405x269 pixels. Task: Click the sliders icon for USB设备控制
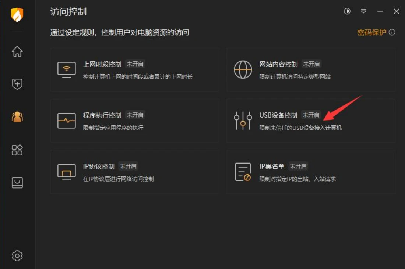click(243, 121)
